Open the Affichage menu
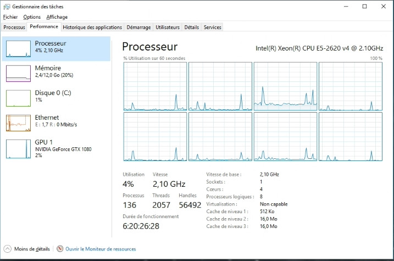The image size is (394, 261). 57,17
